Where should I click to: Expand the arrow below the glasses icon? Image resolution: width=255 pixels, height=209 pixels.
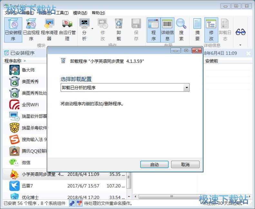click(240, 45)
